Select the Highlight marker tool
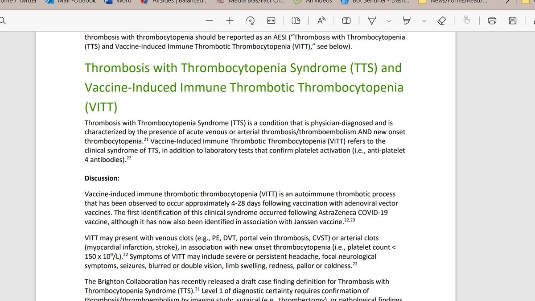The width and height of the screenshot is (535, 301). pos(407,21)
